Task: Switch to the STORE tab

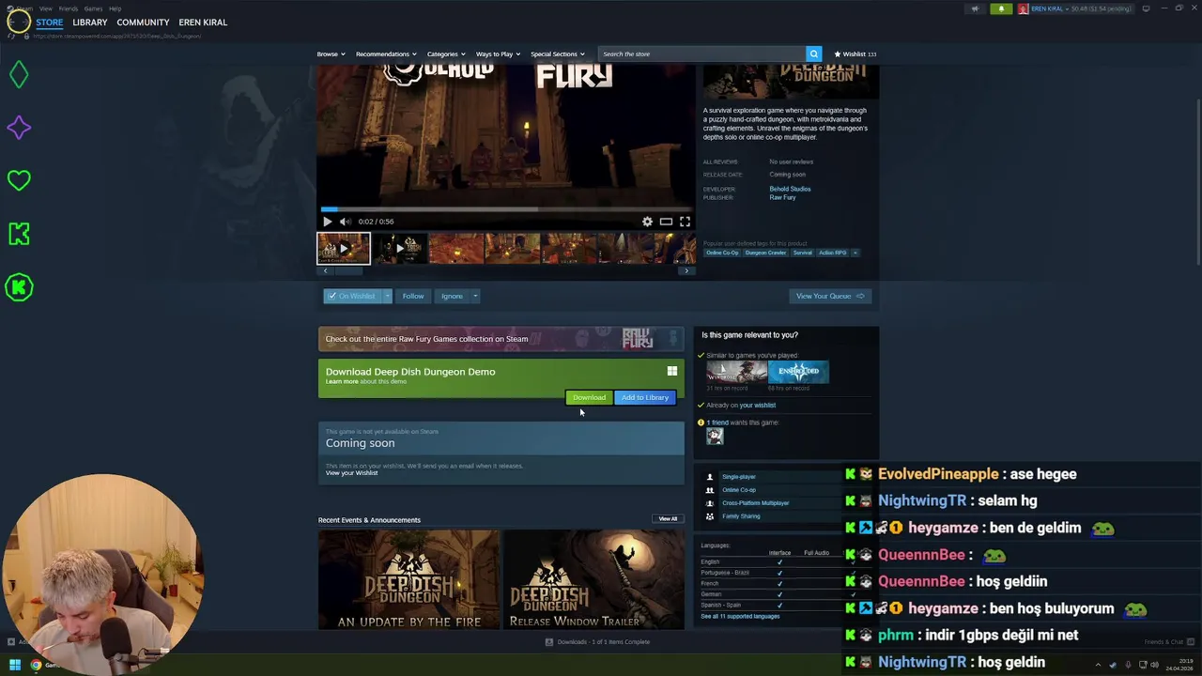Action: [x=50, y=22]
